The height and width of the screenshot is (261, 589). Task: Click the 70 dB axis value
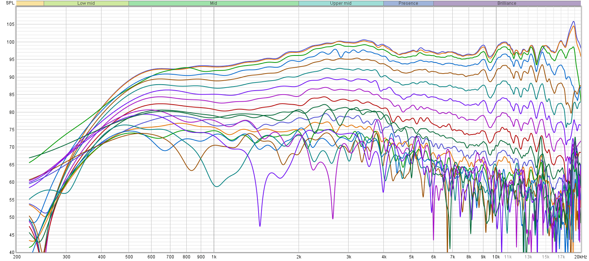tap(11, 147)
